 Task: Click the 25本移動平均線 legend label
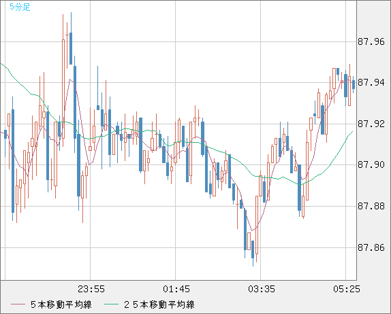159,304
